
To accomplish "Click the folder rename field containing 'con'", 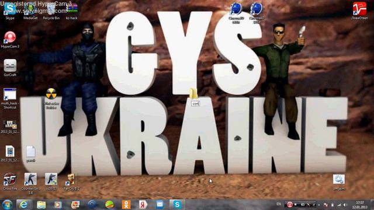I will (195, 104).
